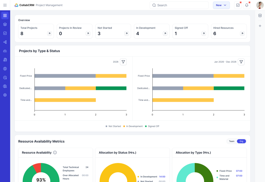The width and height of the screenshot is (265, 182).
Task: Open the dollar coin sidebar item
Action: [5, 69]
